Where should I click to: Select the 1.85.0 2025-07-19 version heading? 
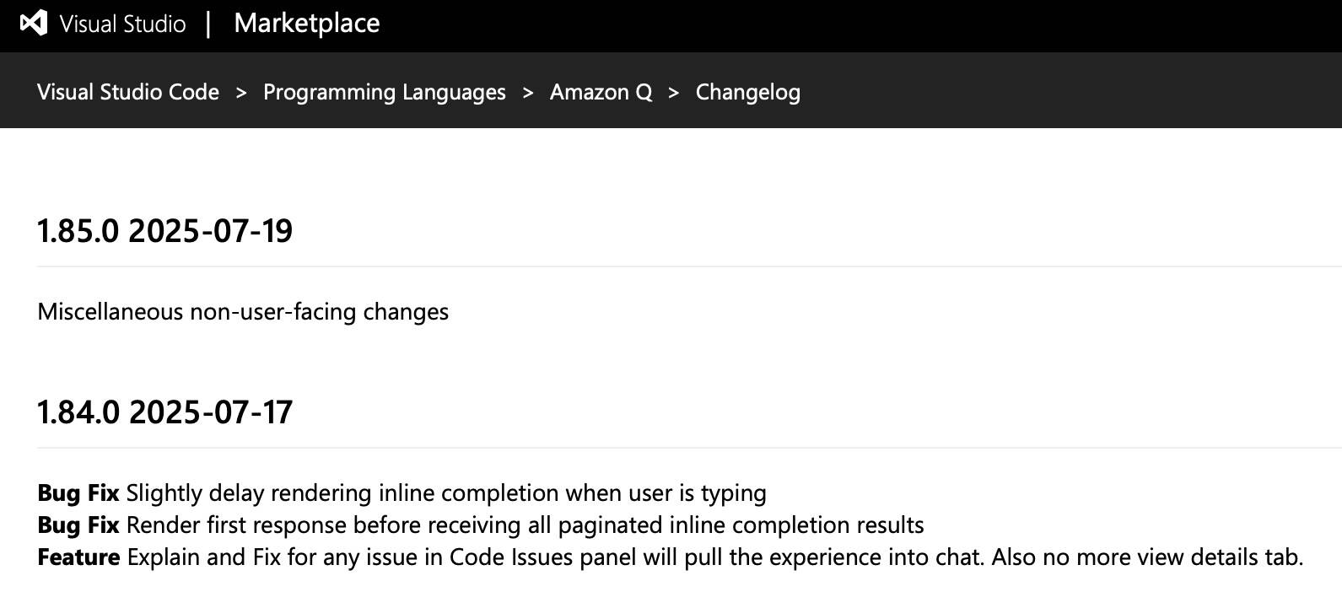coord(165,231)
